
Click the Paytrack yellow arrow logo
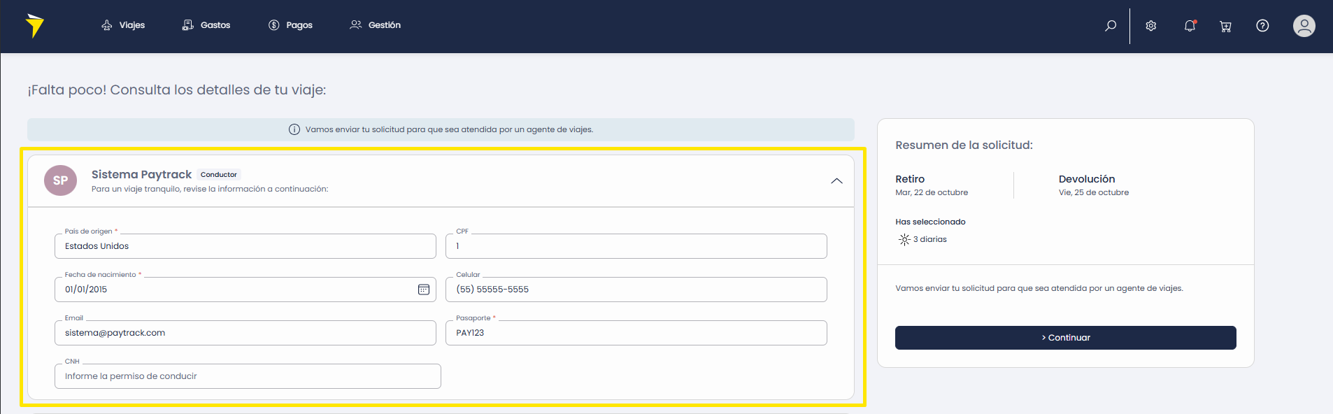34,25
